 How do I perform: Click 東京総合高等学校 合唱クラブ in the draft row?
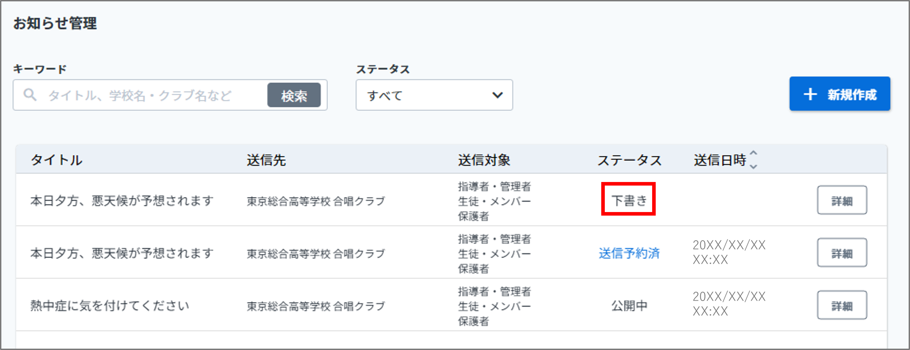315,201
